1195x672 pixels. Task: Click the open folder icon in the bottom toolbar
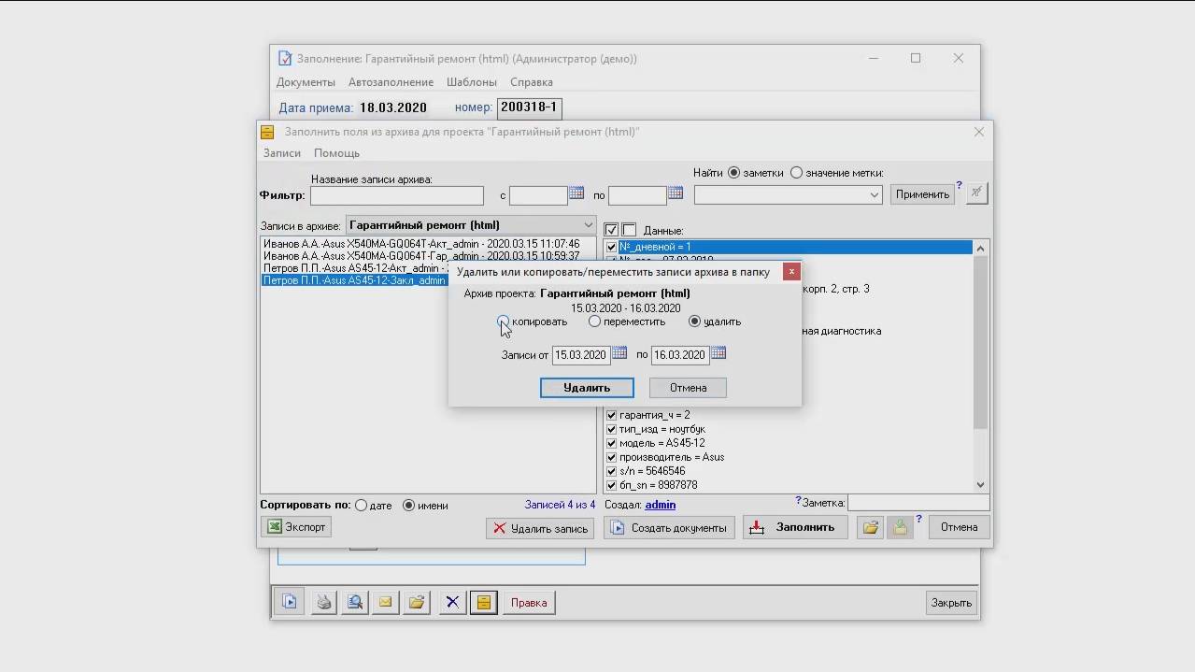point(417,603)
